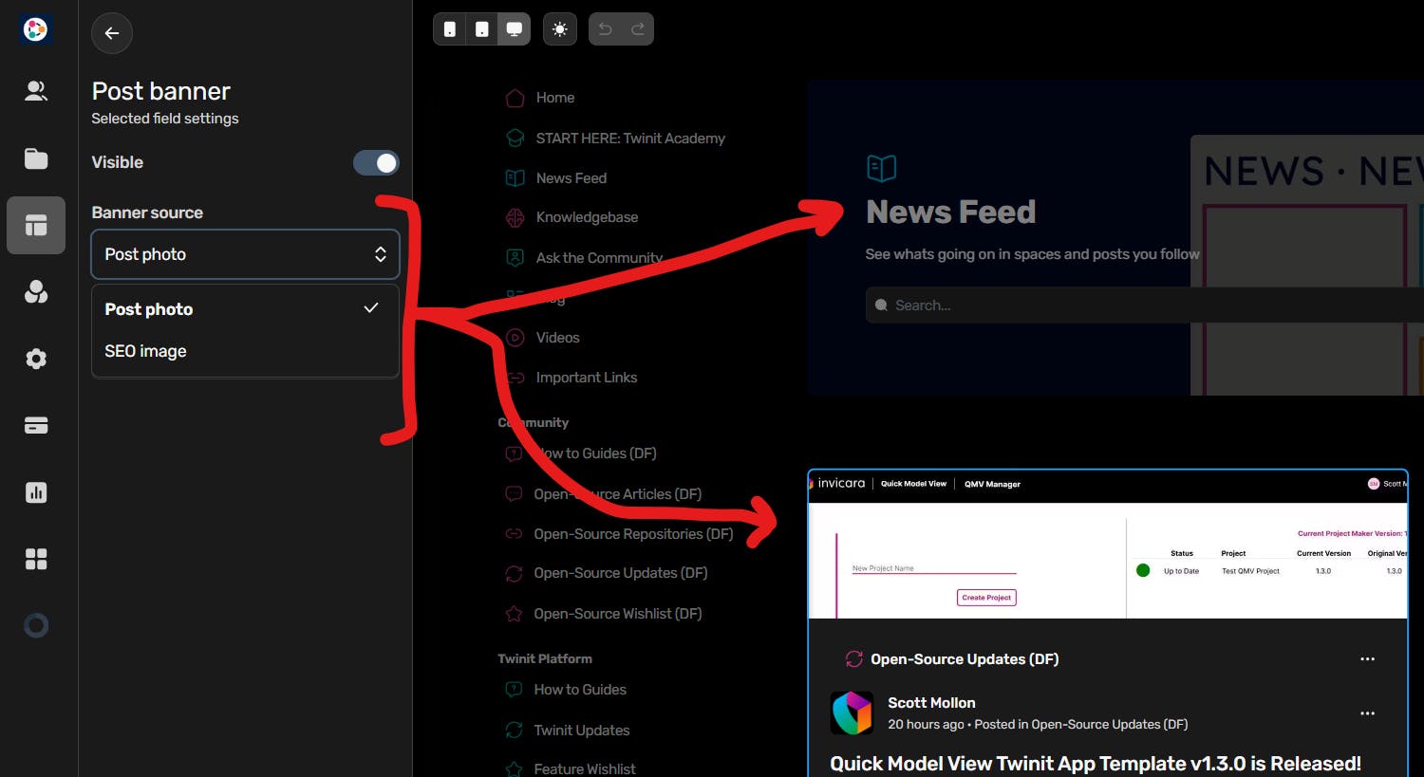Open How to Guides under Twinit Platform
The height and width of the screenshot is (777, 1424).
point(580,690)
